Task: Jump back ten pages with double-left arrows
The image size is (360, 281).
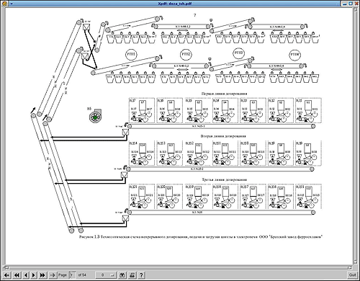Action: coord(17,275)
